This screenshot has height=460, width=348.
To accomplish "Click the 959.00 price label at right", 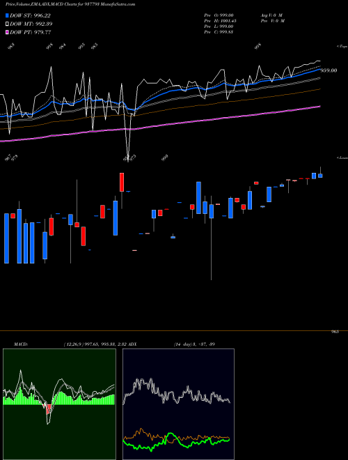I will (329, 70).
